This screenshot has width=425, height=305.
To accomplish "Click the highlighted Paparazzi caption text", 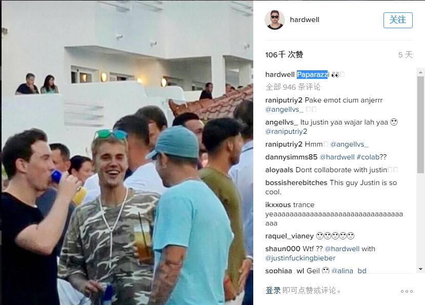I will tap(312, 74).
